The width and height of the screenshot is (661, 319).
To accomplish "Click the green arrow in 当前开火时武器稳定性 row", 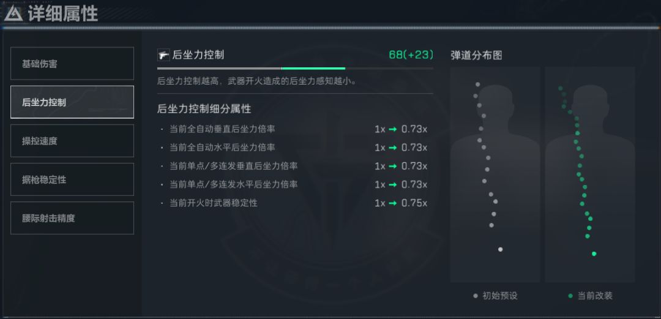I will tap(392, 203).
